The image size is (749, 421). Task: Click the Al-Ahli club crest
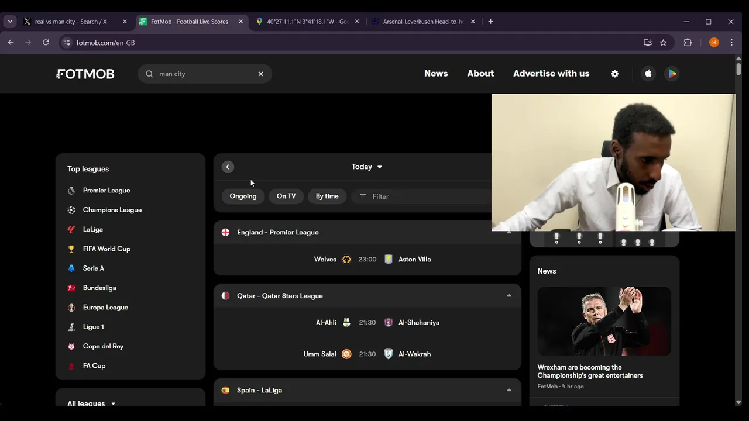tap(346, 323)
